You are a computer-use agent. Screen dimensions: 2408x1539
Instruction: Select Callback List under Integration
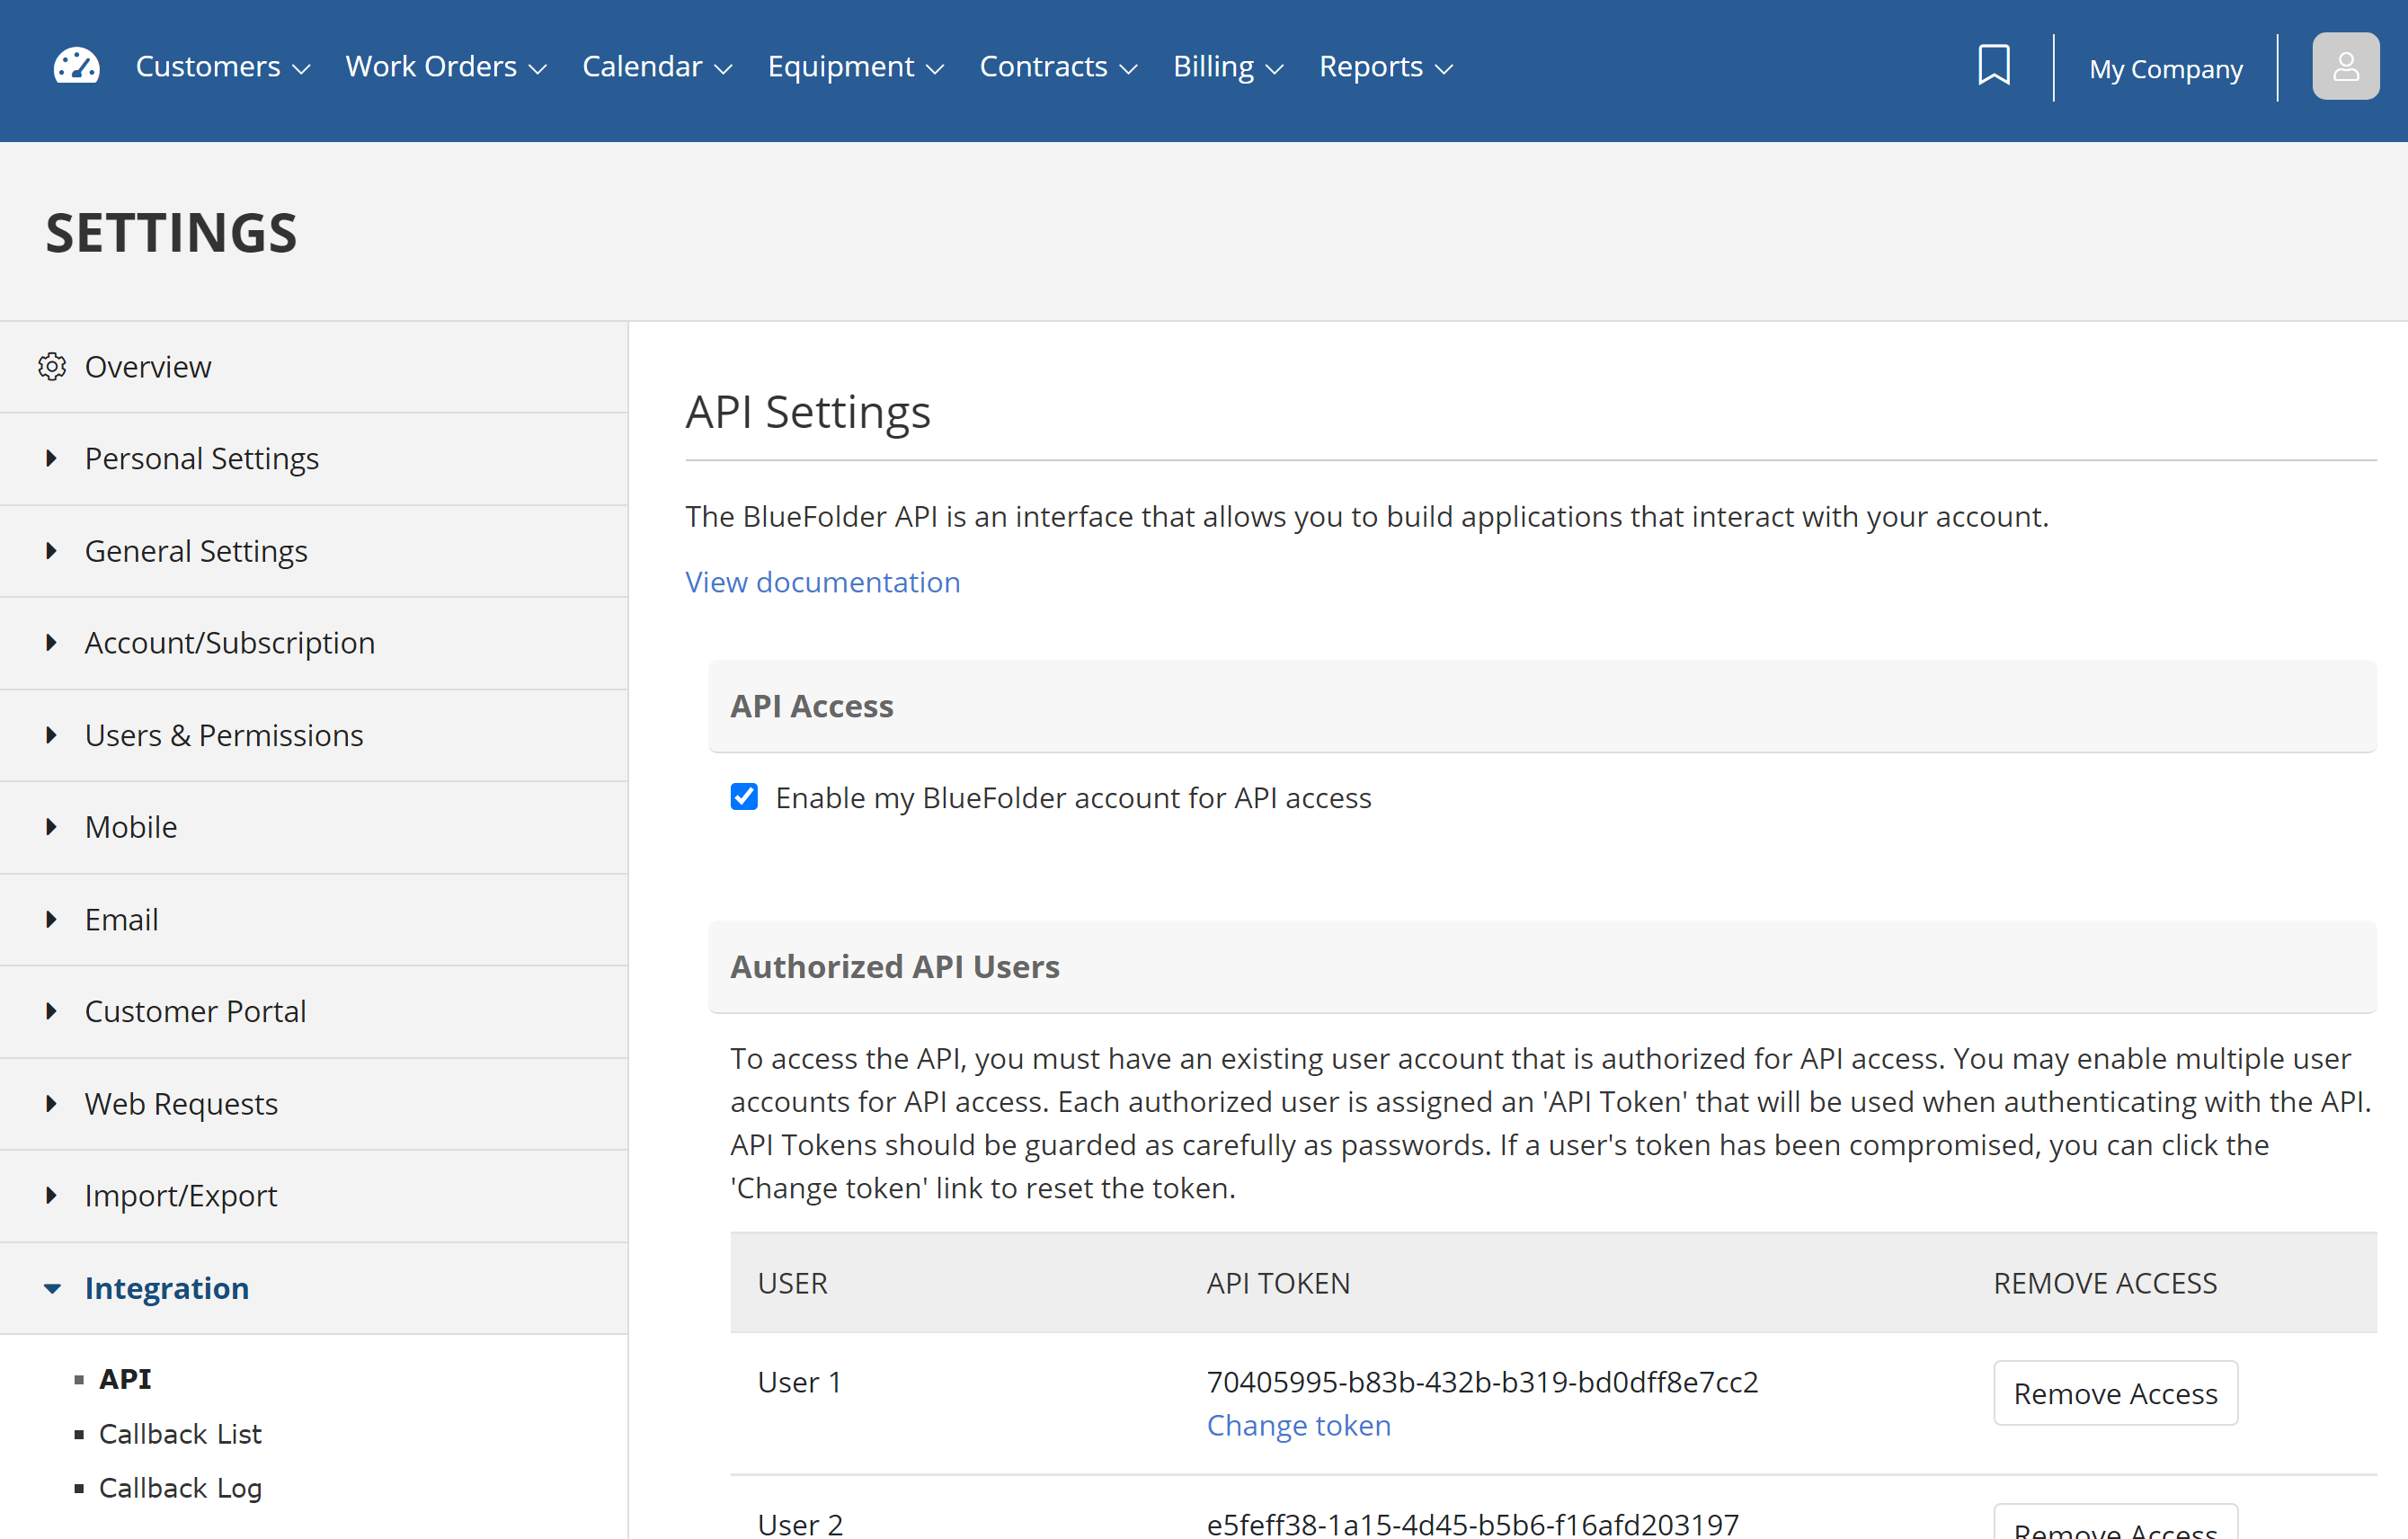(x=180, y=1434)
